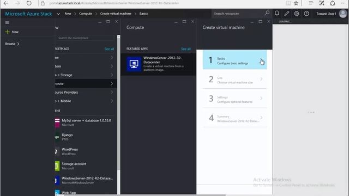Click the MySql server item icon
This screenshot has width=349, height=196.
click(x=57, y=122)
